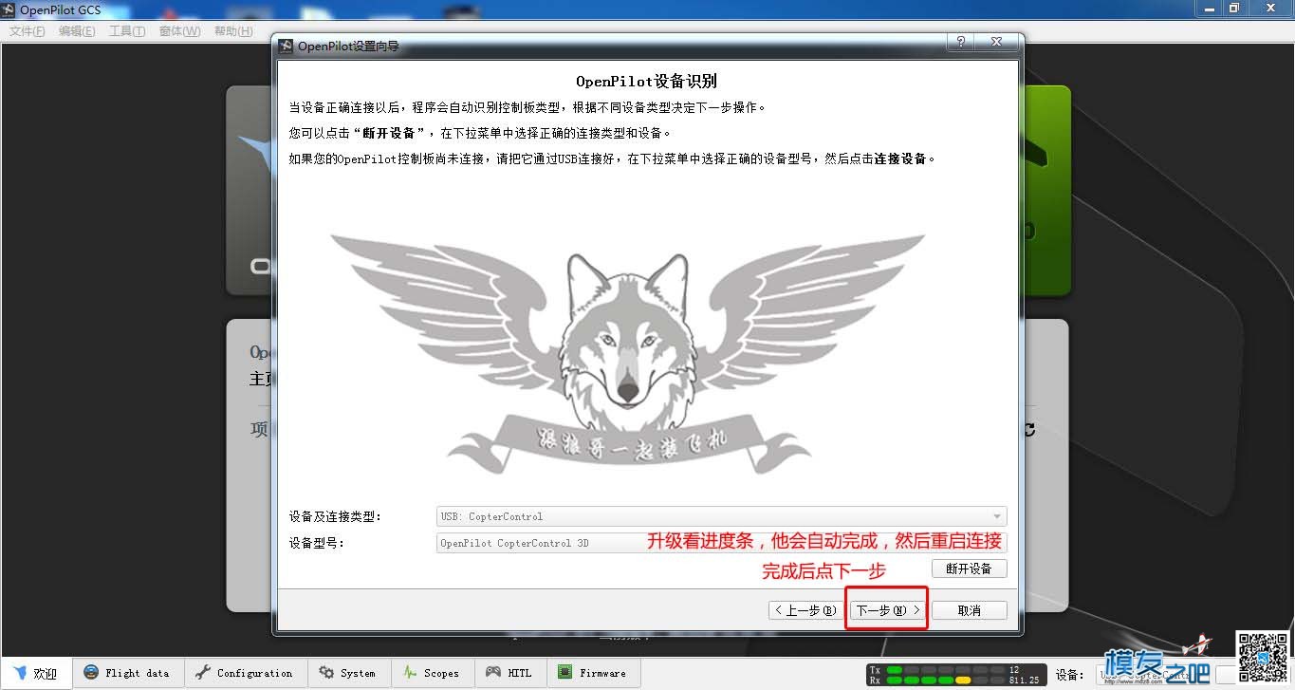1295x690 pixels.
Task: Switch to the HITL tab
Action: [509, 673]
